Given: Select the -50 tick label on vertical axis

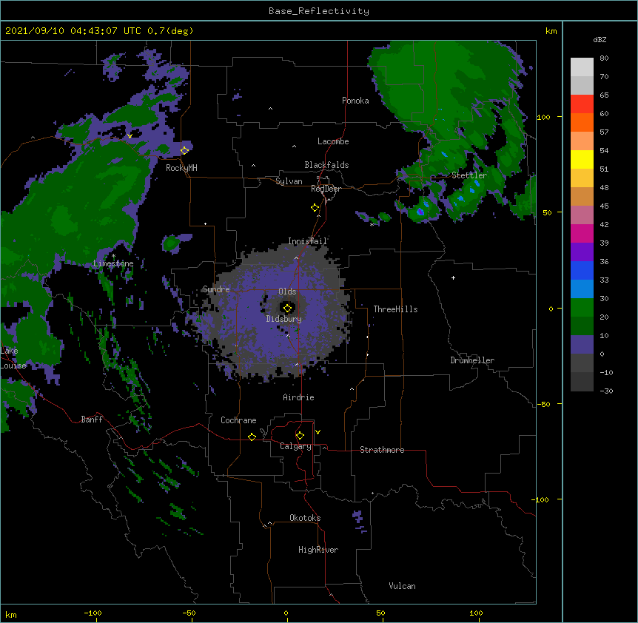Looking at the screenshot, I should 543,404.
